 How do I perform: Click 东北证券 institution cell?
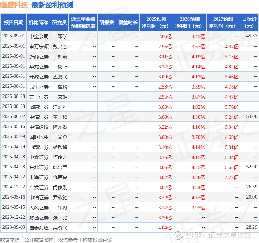(39, 167)
